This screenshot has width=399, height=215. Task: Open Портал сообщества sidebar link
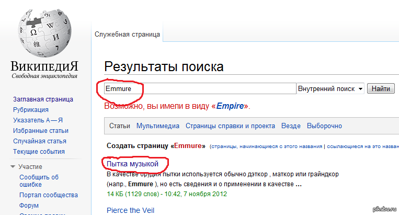(48, 195)
